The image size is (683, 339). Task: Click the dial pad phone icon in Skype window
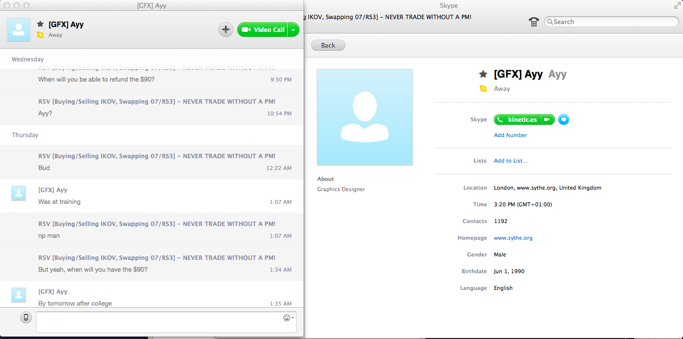click(534, 22)
